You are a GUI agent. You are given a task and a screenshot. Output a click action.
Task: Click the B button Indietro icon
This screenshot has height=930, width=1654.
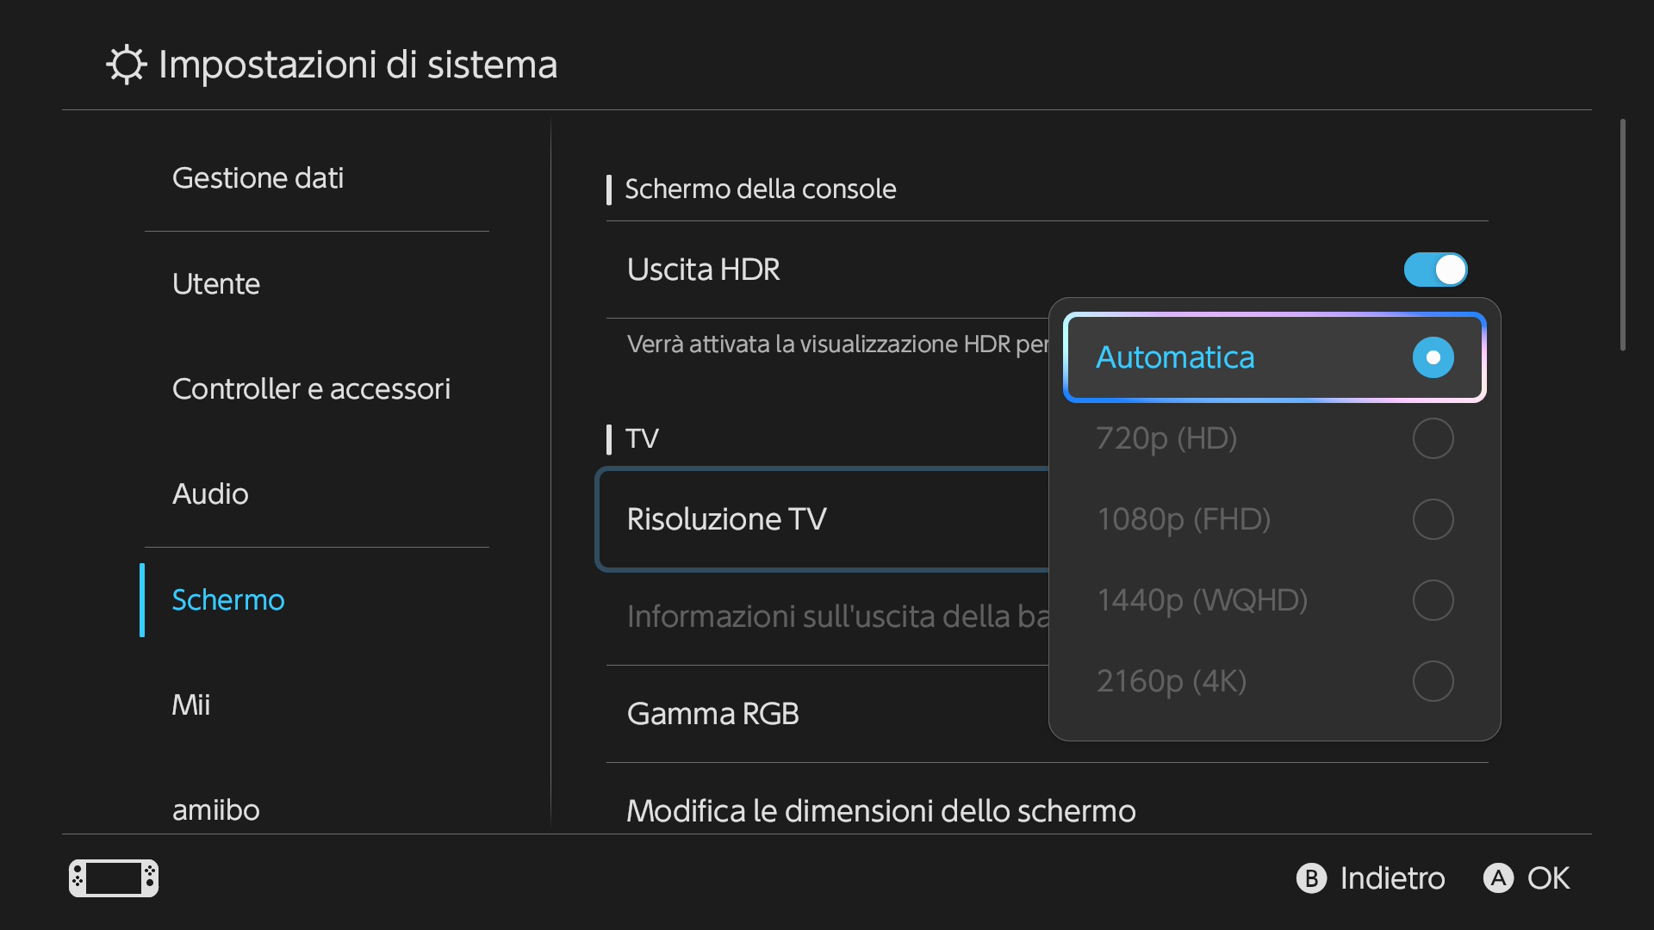pos(1311,878)
